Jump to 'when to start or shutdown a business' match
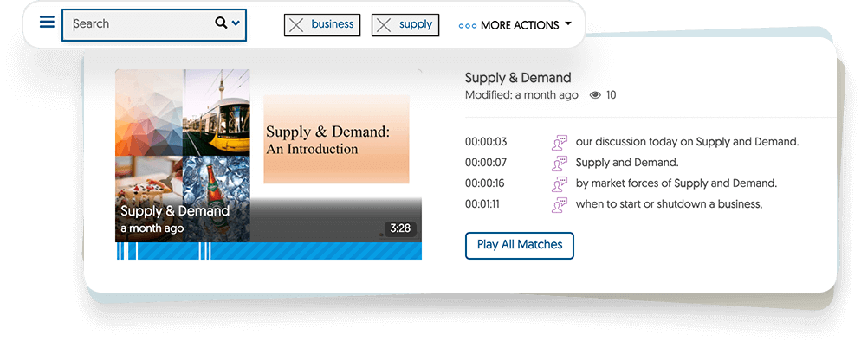This screenshot has width=861, height=341. 669,204
